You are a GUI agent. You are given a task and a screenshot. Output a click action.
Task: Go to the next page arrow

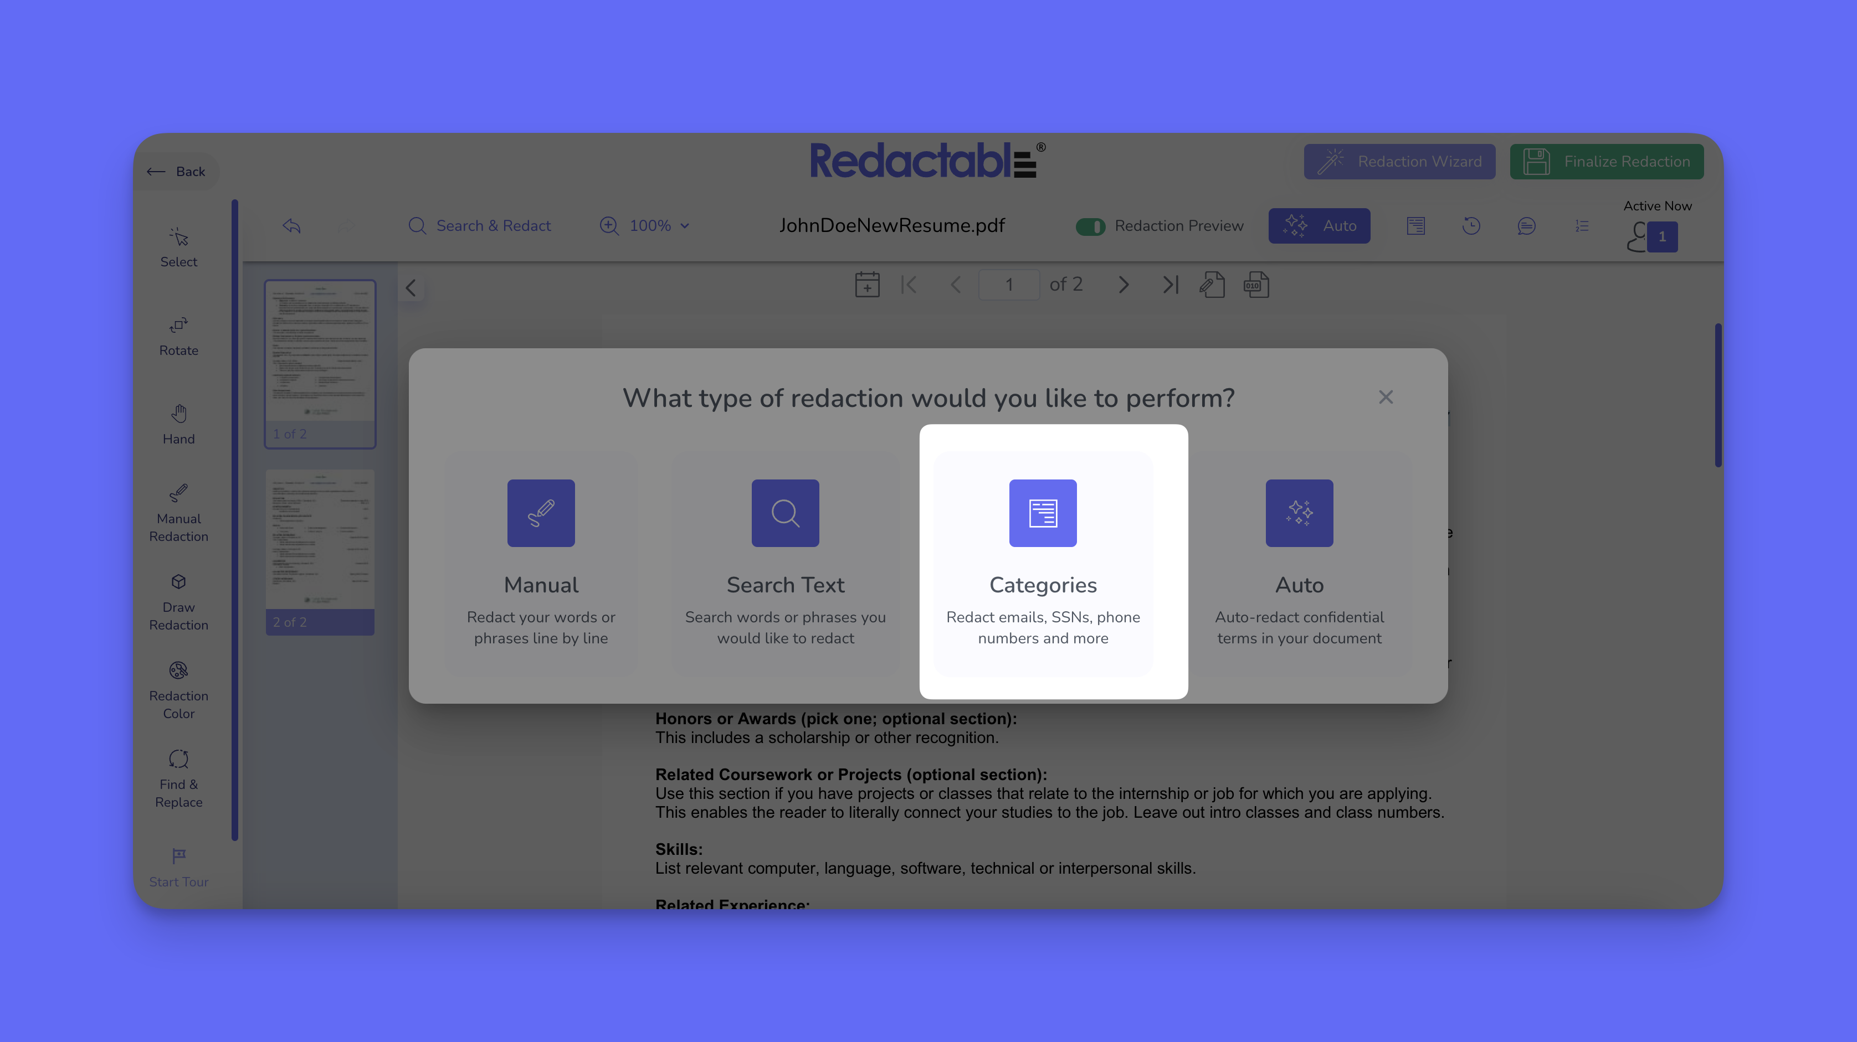coord(1123,285)
